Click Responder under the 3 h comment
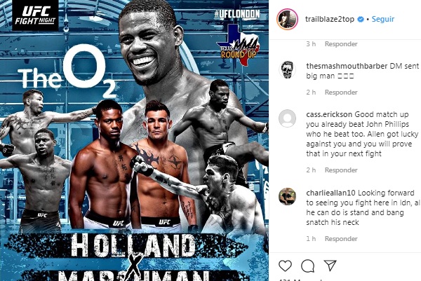 (x=341, y=44)
